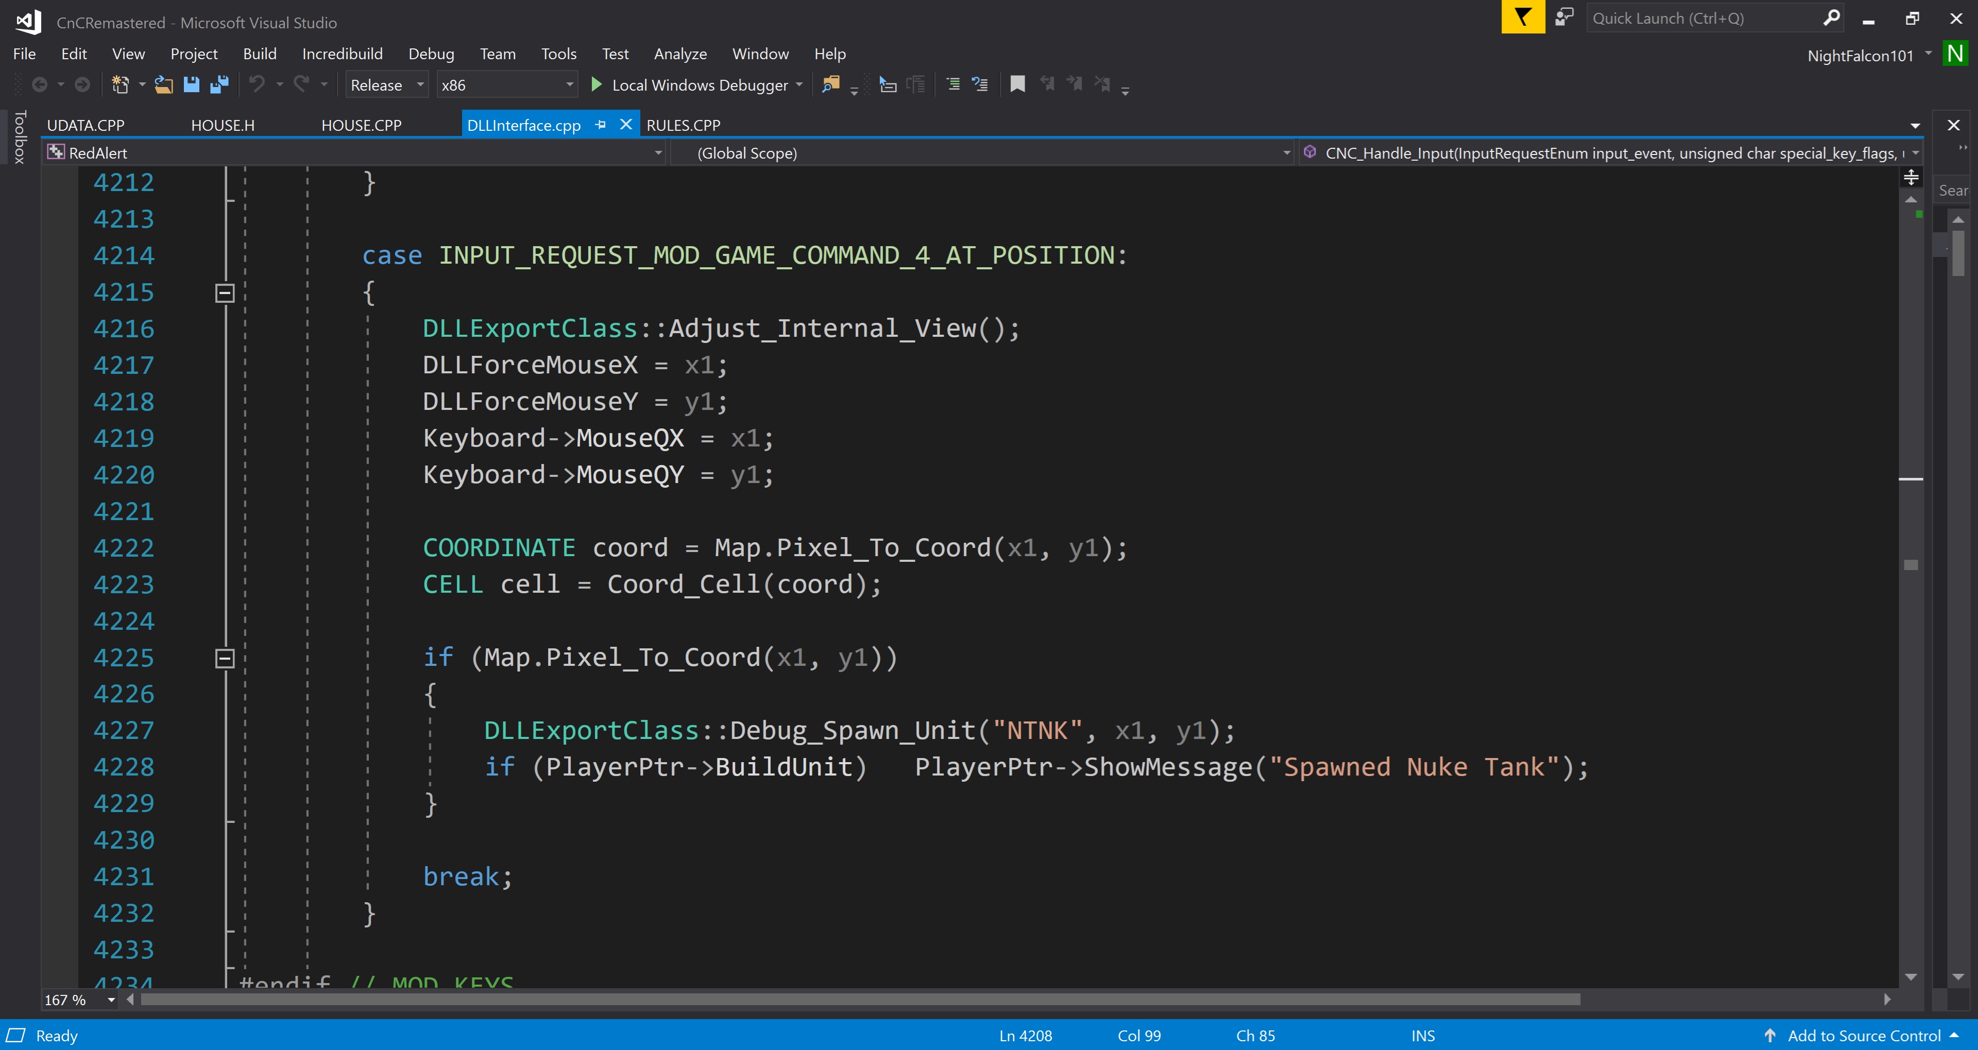
Task: Click the Quick Launch search magnifier icon
Action: [1831, 17]
